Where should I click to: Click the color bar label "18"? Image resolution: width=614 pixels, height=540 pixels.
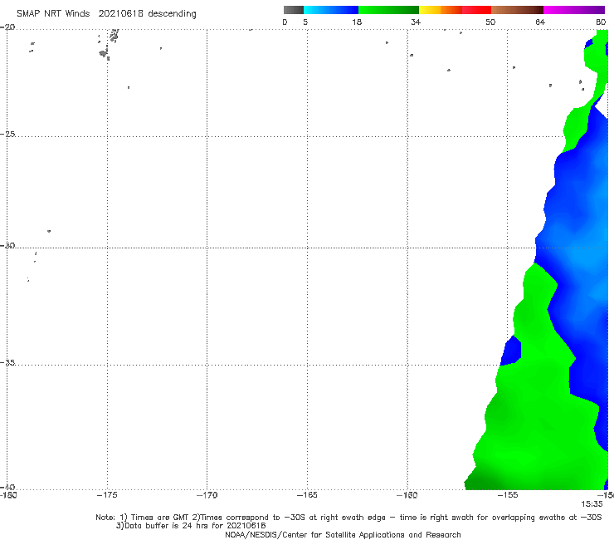pos(357,22)
